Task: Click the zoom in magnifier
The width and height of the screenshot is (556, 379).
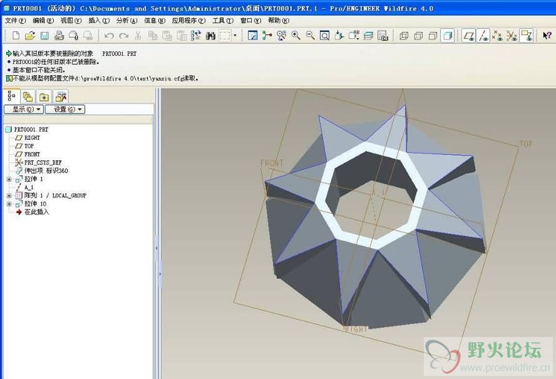Action: click(x=296, y=36)
